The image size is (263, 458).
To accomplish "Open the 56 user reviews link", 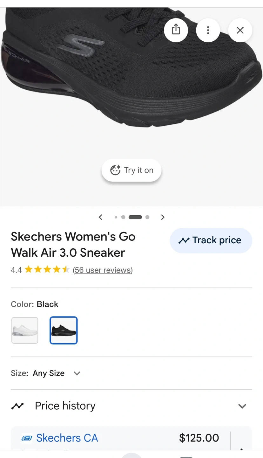I will 103,270.
